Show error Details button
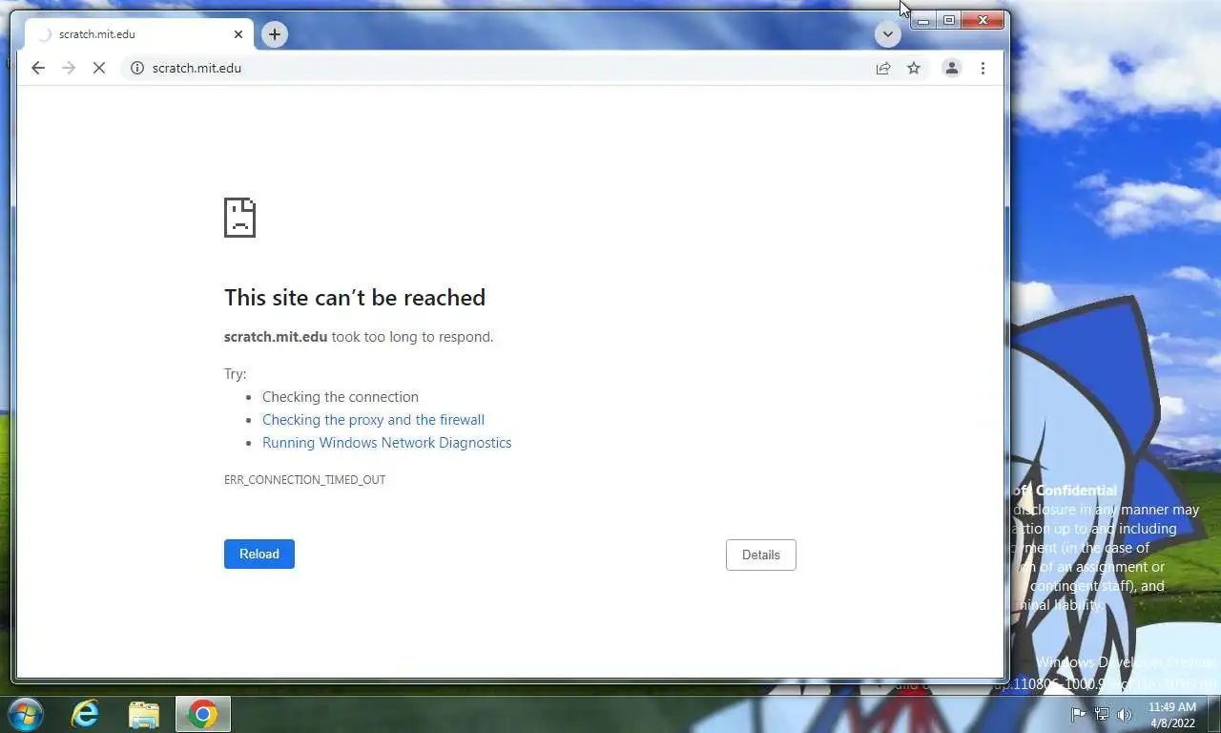1221x733 pixels. [761, 555]
